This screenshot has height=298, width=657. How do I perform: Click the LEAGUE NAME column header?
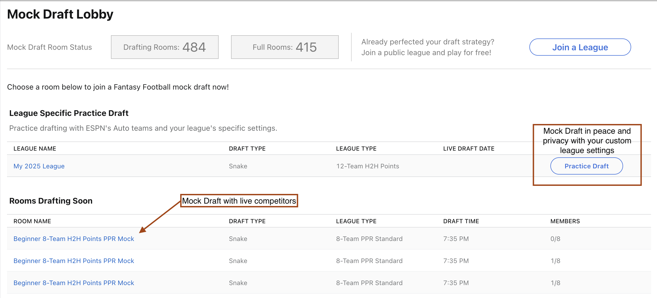35,149
